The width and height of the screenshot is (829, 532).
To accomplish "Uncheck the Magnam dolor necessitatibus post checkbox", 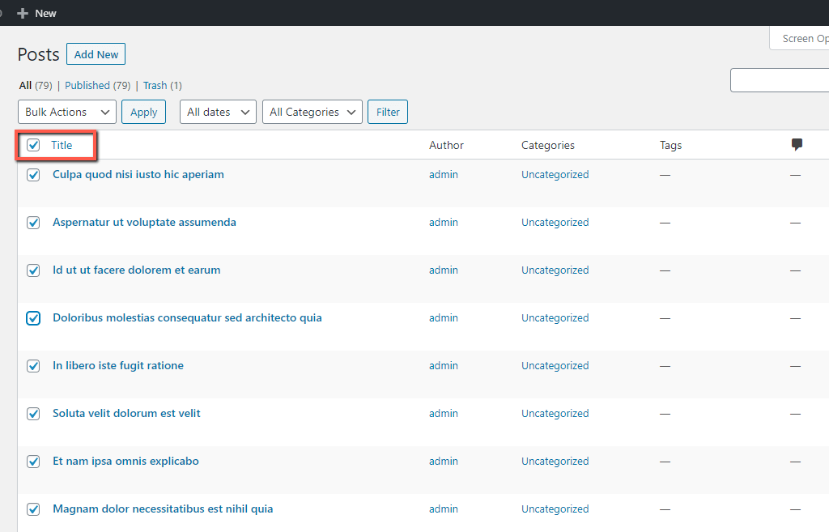I will click(x=33, y=509).
